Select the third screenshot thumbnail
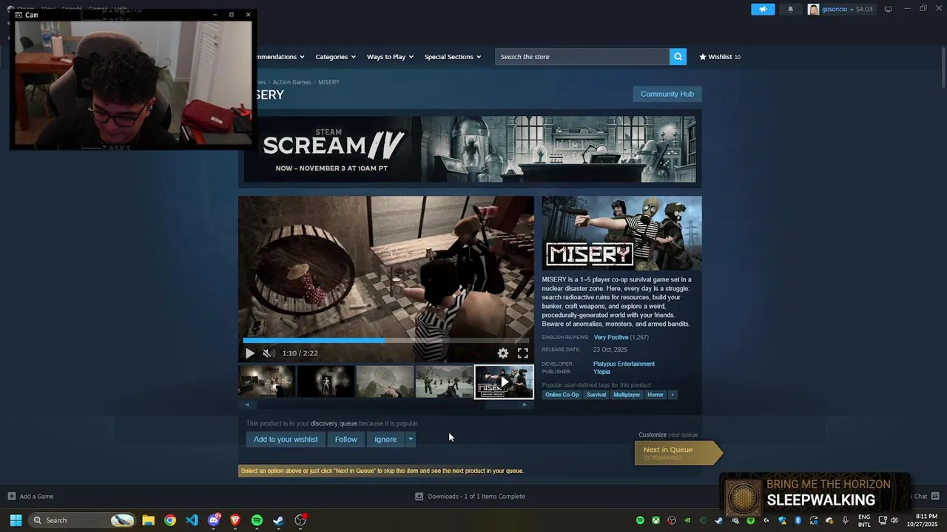The width and height of the screenshot is (947, 532). 385,382
